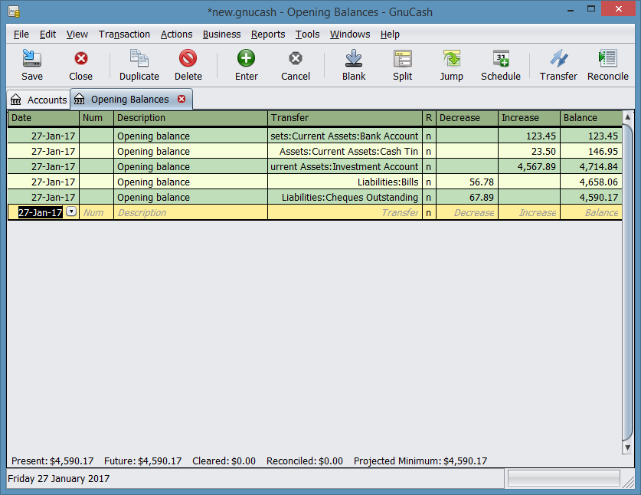Click the Delete transaction icon

[188, 58]
